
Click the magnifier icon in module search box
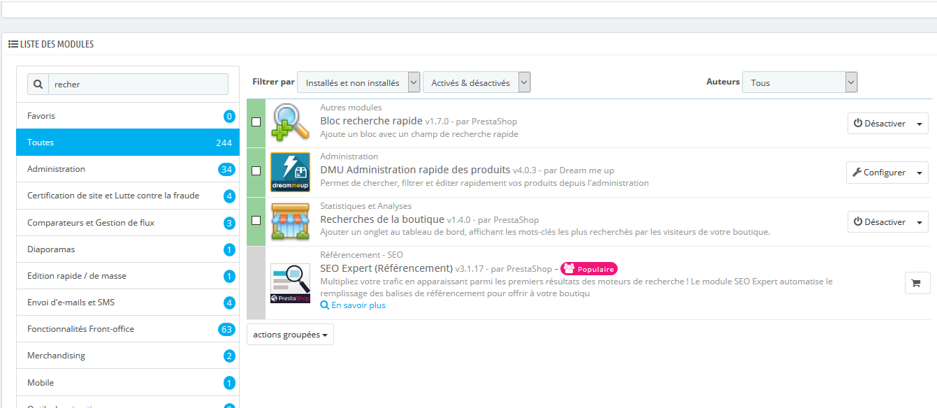click(x=38, y=84)
